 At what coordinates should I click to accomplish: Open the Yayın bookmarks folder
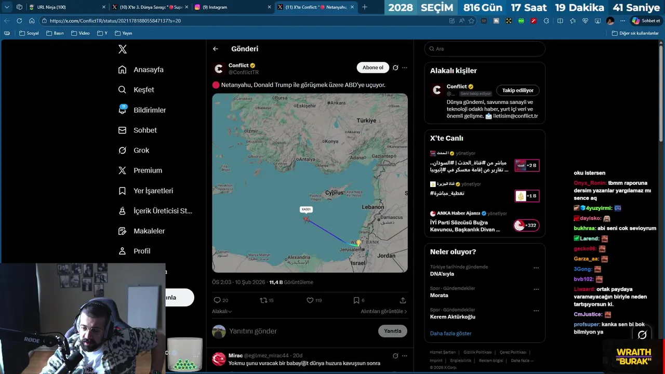[123, 33]
